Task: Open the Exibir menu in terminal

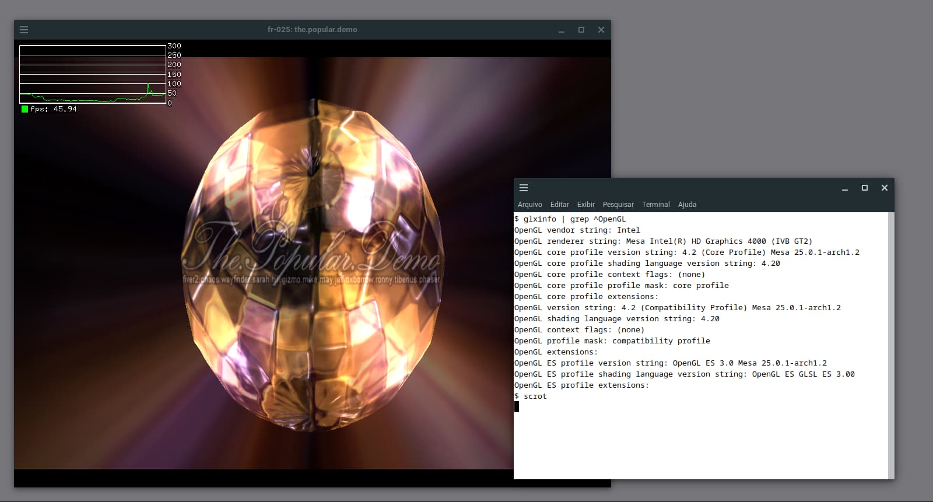Action: 586,205
